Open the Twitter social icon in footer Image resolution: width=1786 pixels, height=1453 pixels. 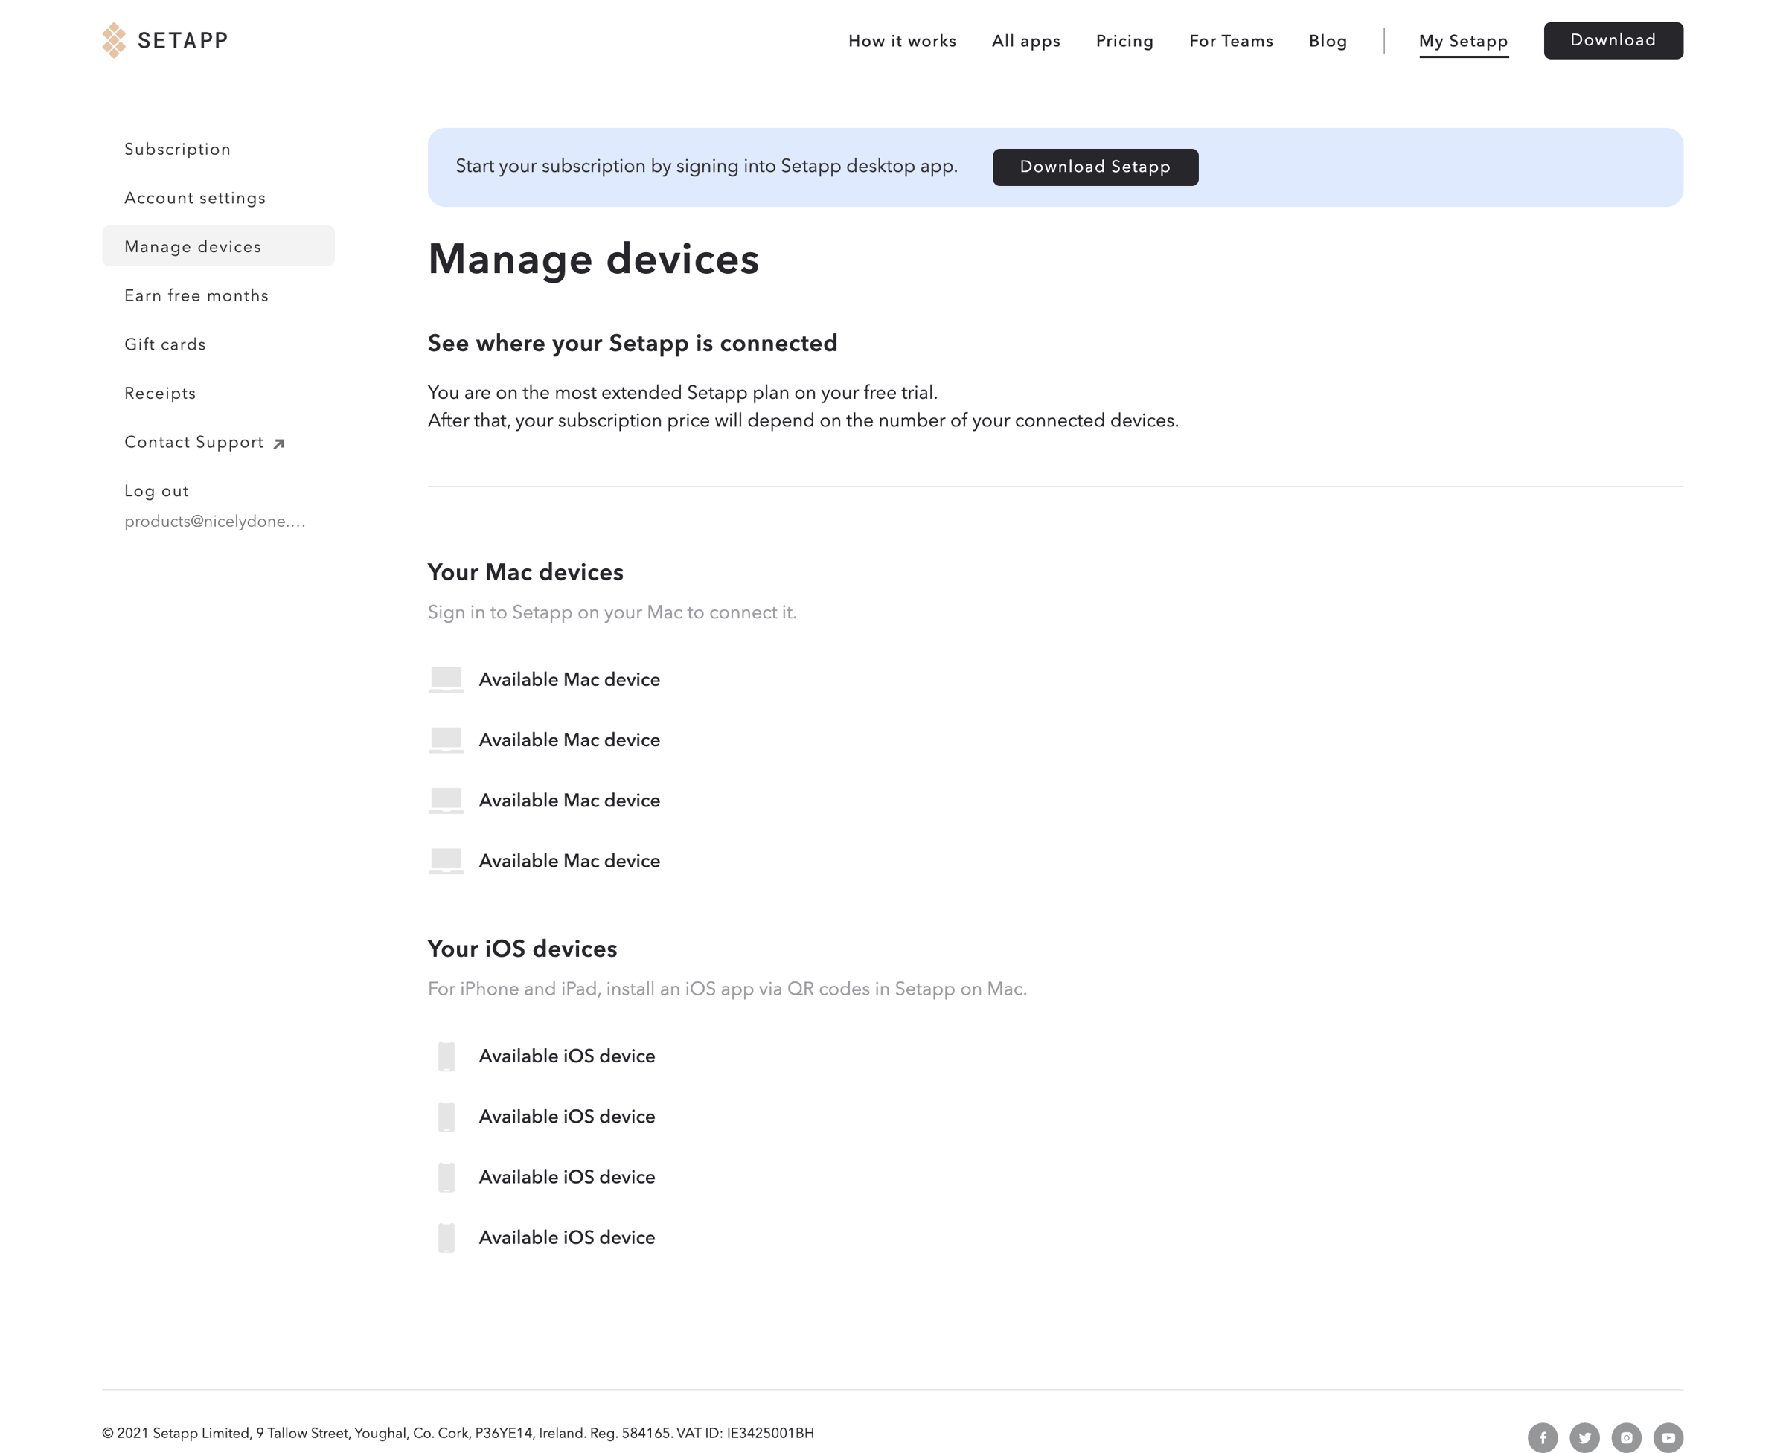click(1584, 1438)
